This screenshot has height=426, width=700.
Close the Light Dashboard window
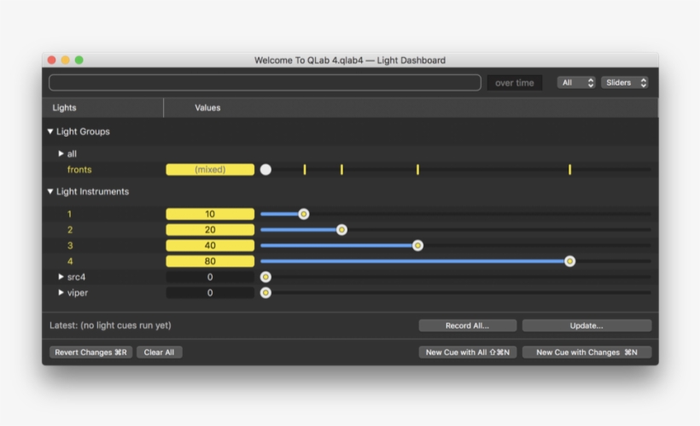pos(52,60)
